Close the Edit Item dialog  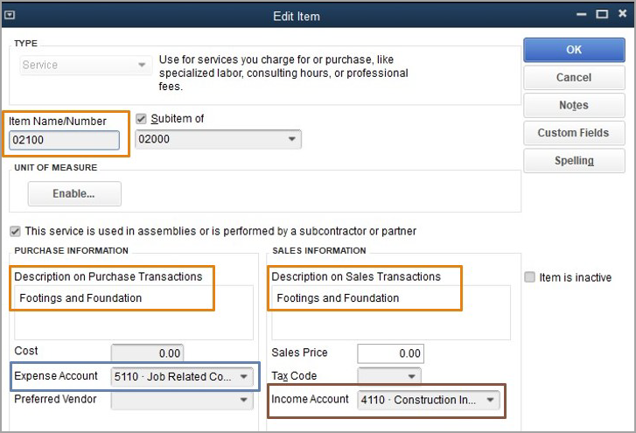622,14
